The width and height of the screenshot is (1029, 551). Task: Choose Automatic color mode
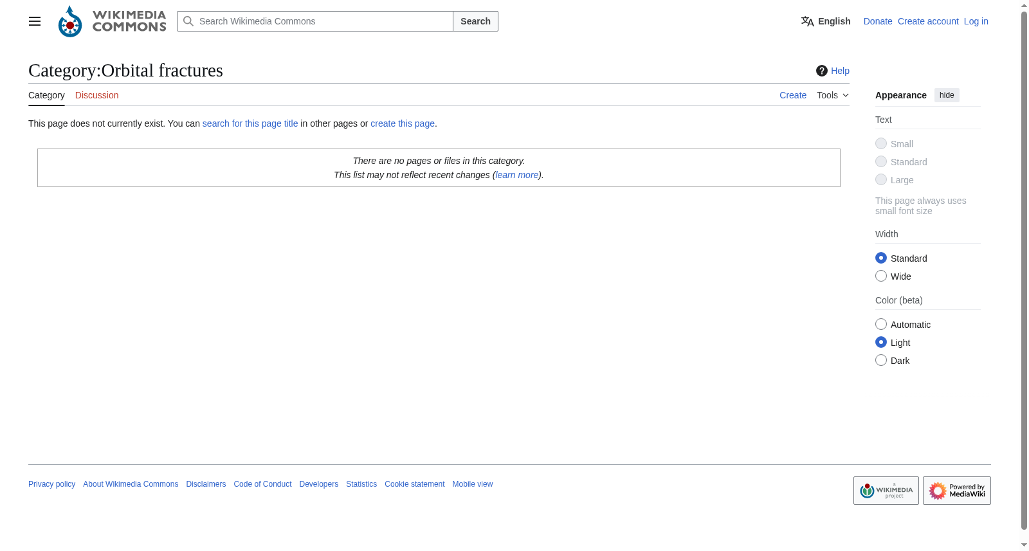point(881,324)
